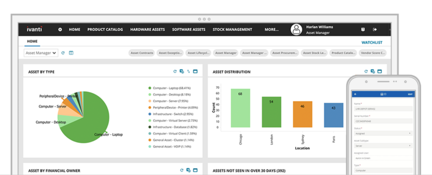Refresh the Asset Distribution panel
The height and width of the screenshot is (175, 432).
tap(366, 71)
